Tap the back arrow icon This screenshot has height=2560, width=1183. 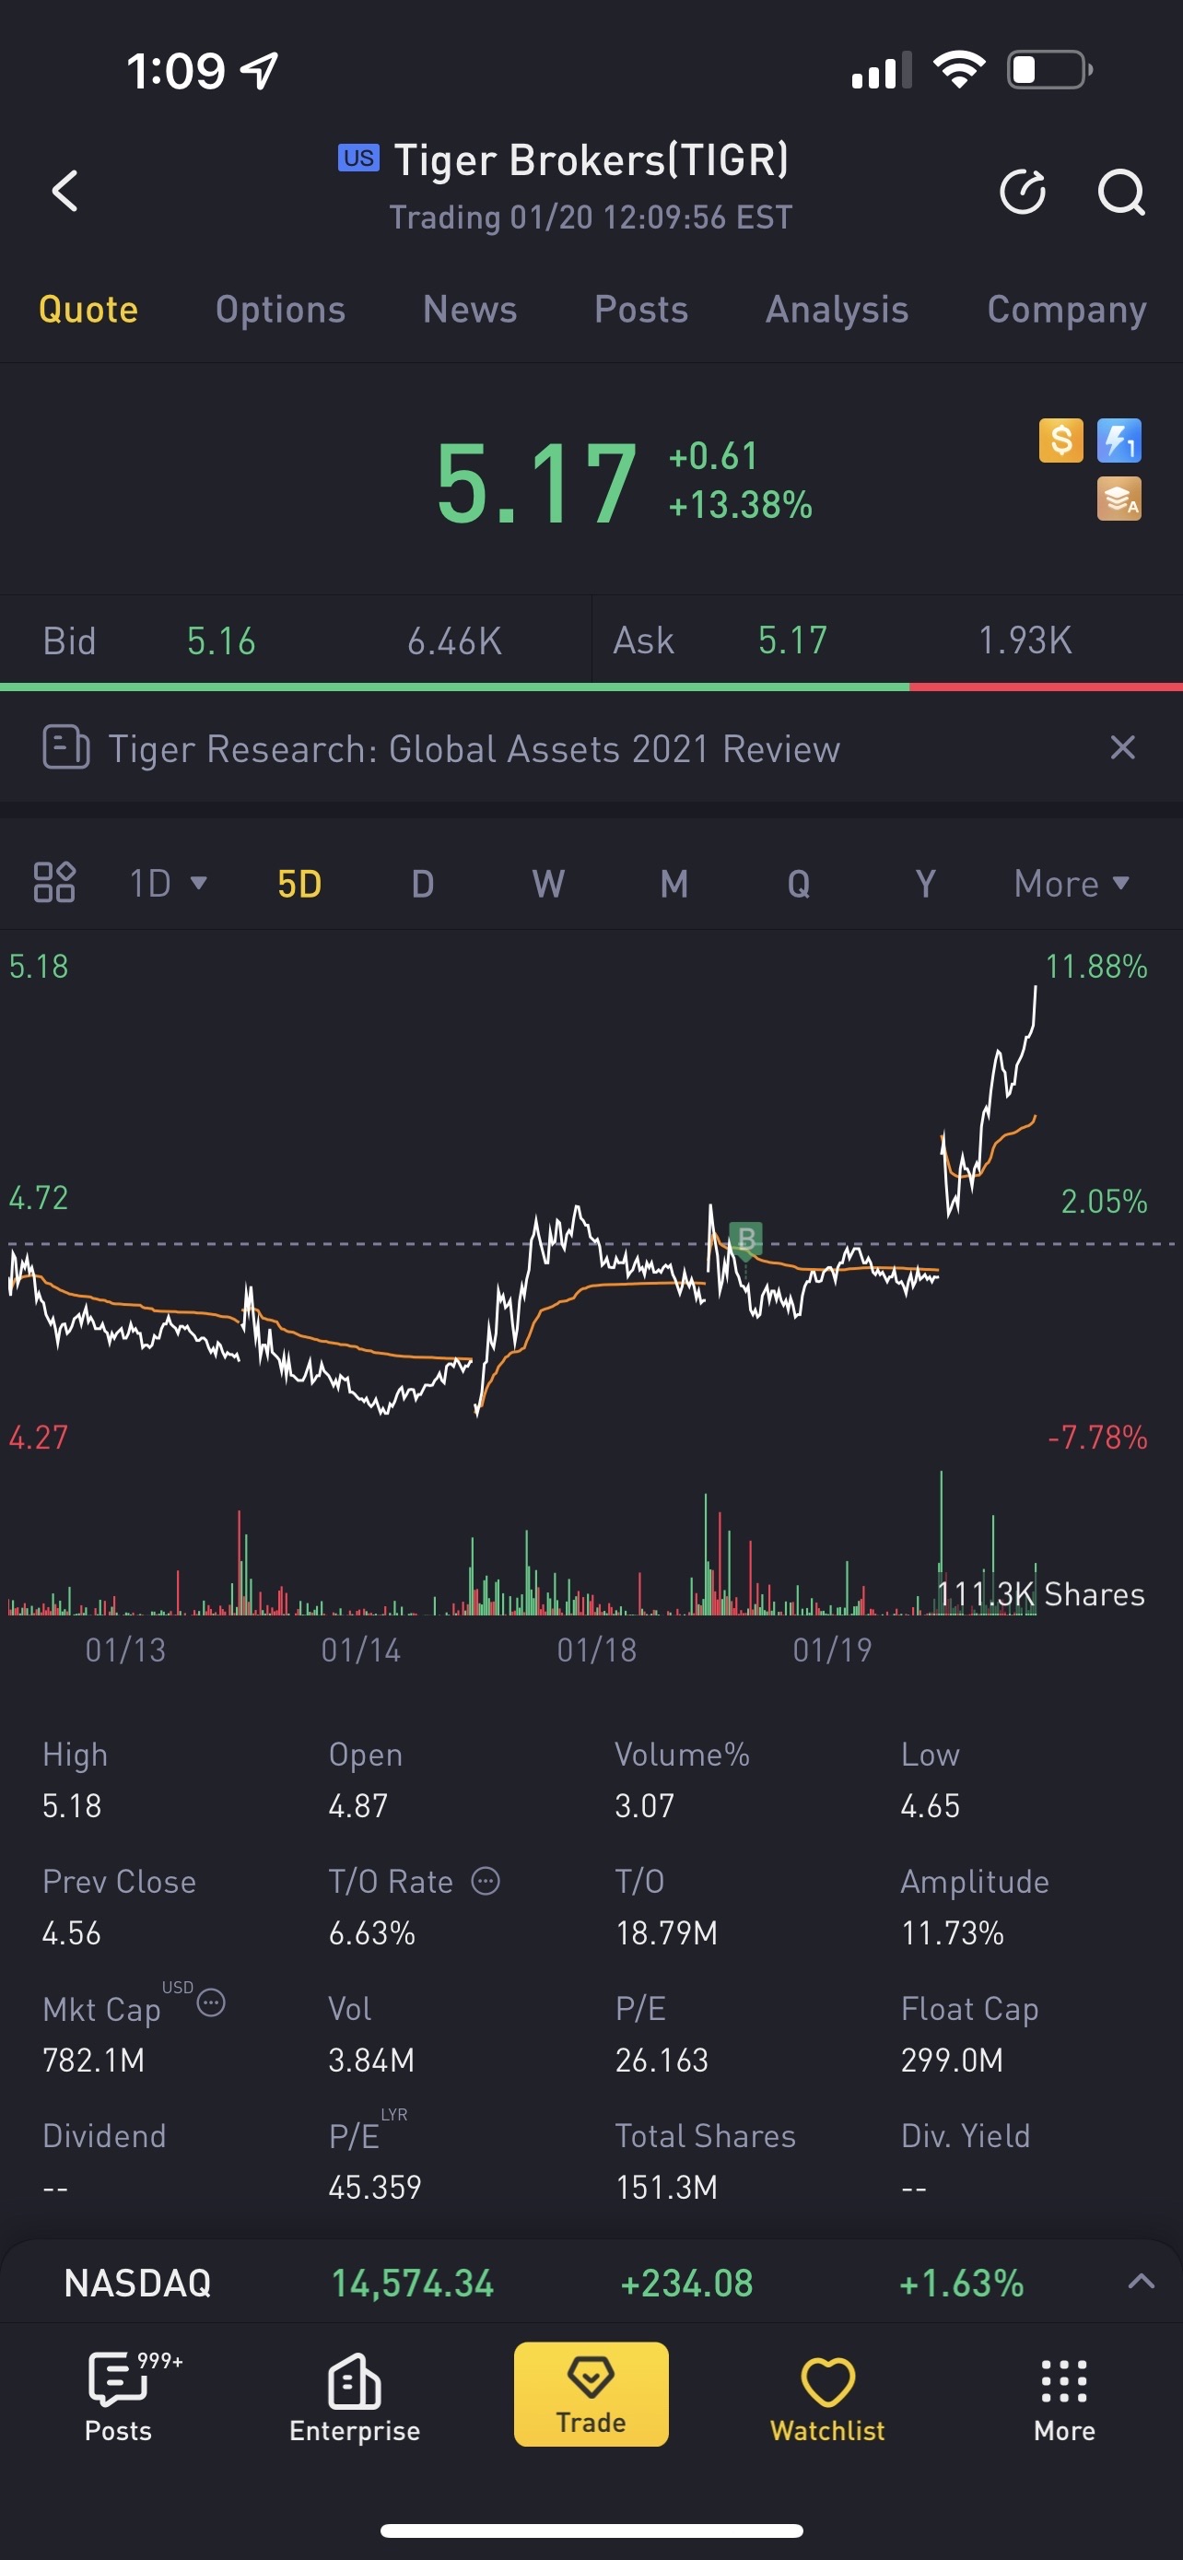pos(65,191)
